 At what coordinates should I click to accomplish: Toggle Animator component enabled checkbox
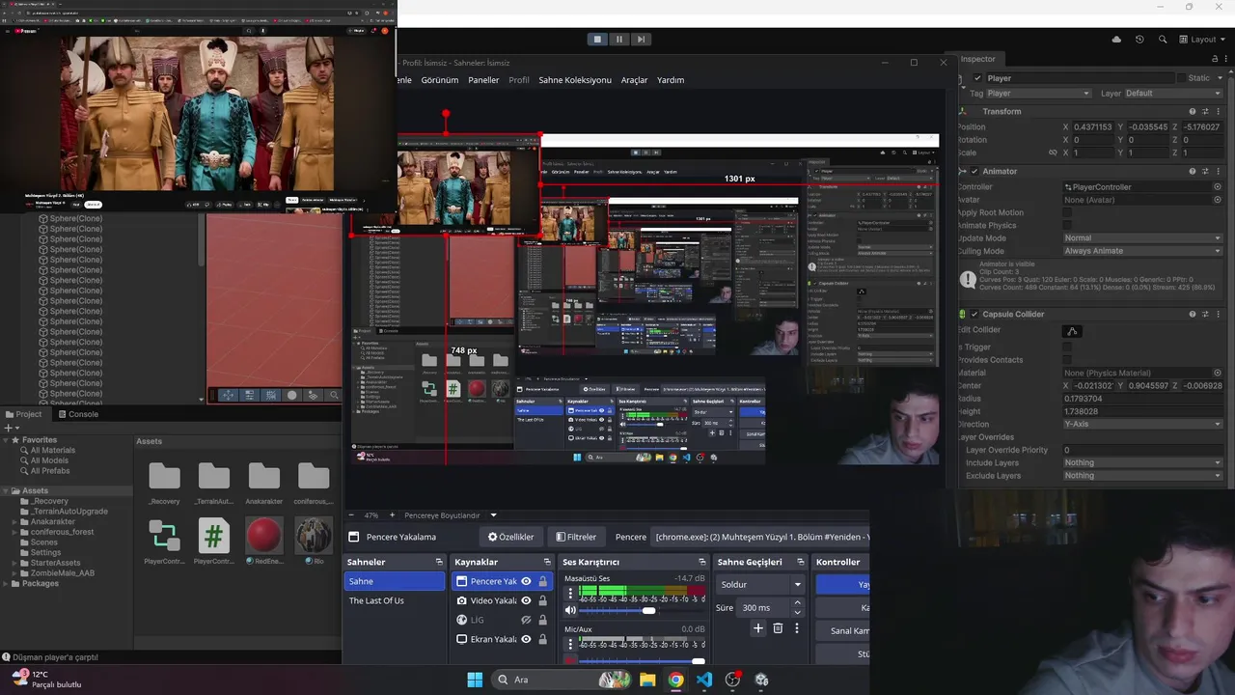pos(974,171)
